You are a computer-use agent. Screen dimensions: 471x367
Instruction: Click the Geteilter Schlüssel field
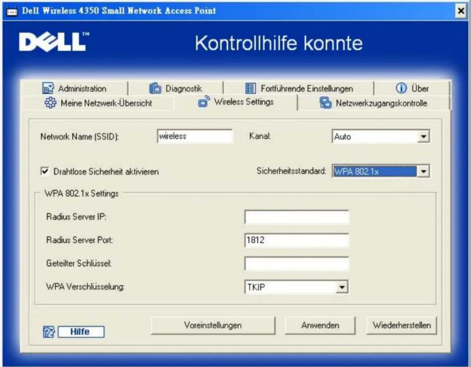click(x=297, y=263)
